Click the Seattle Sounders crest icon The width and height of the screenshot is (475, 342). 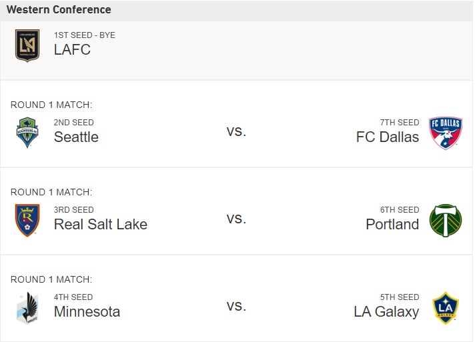(27, 133)
